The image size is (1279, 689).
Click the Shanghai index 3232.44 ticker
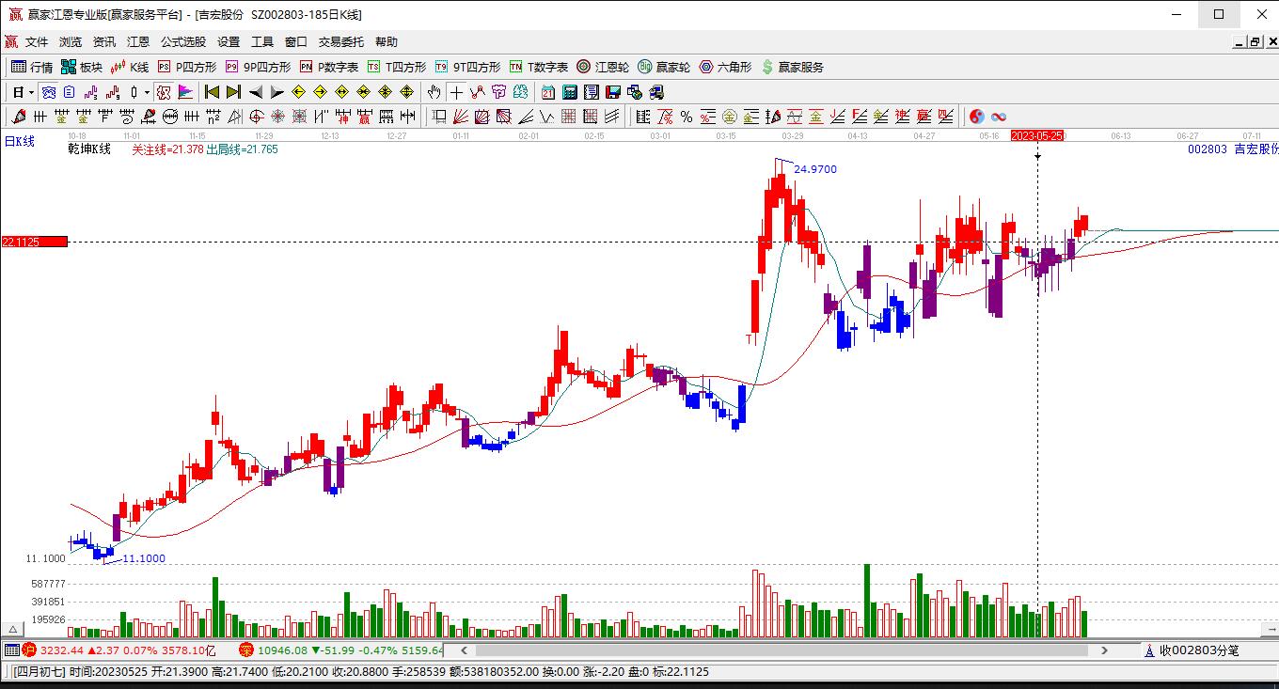(118, 650)
